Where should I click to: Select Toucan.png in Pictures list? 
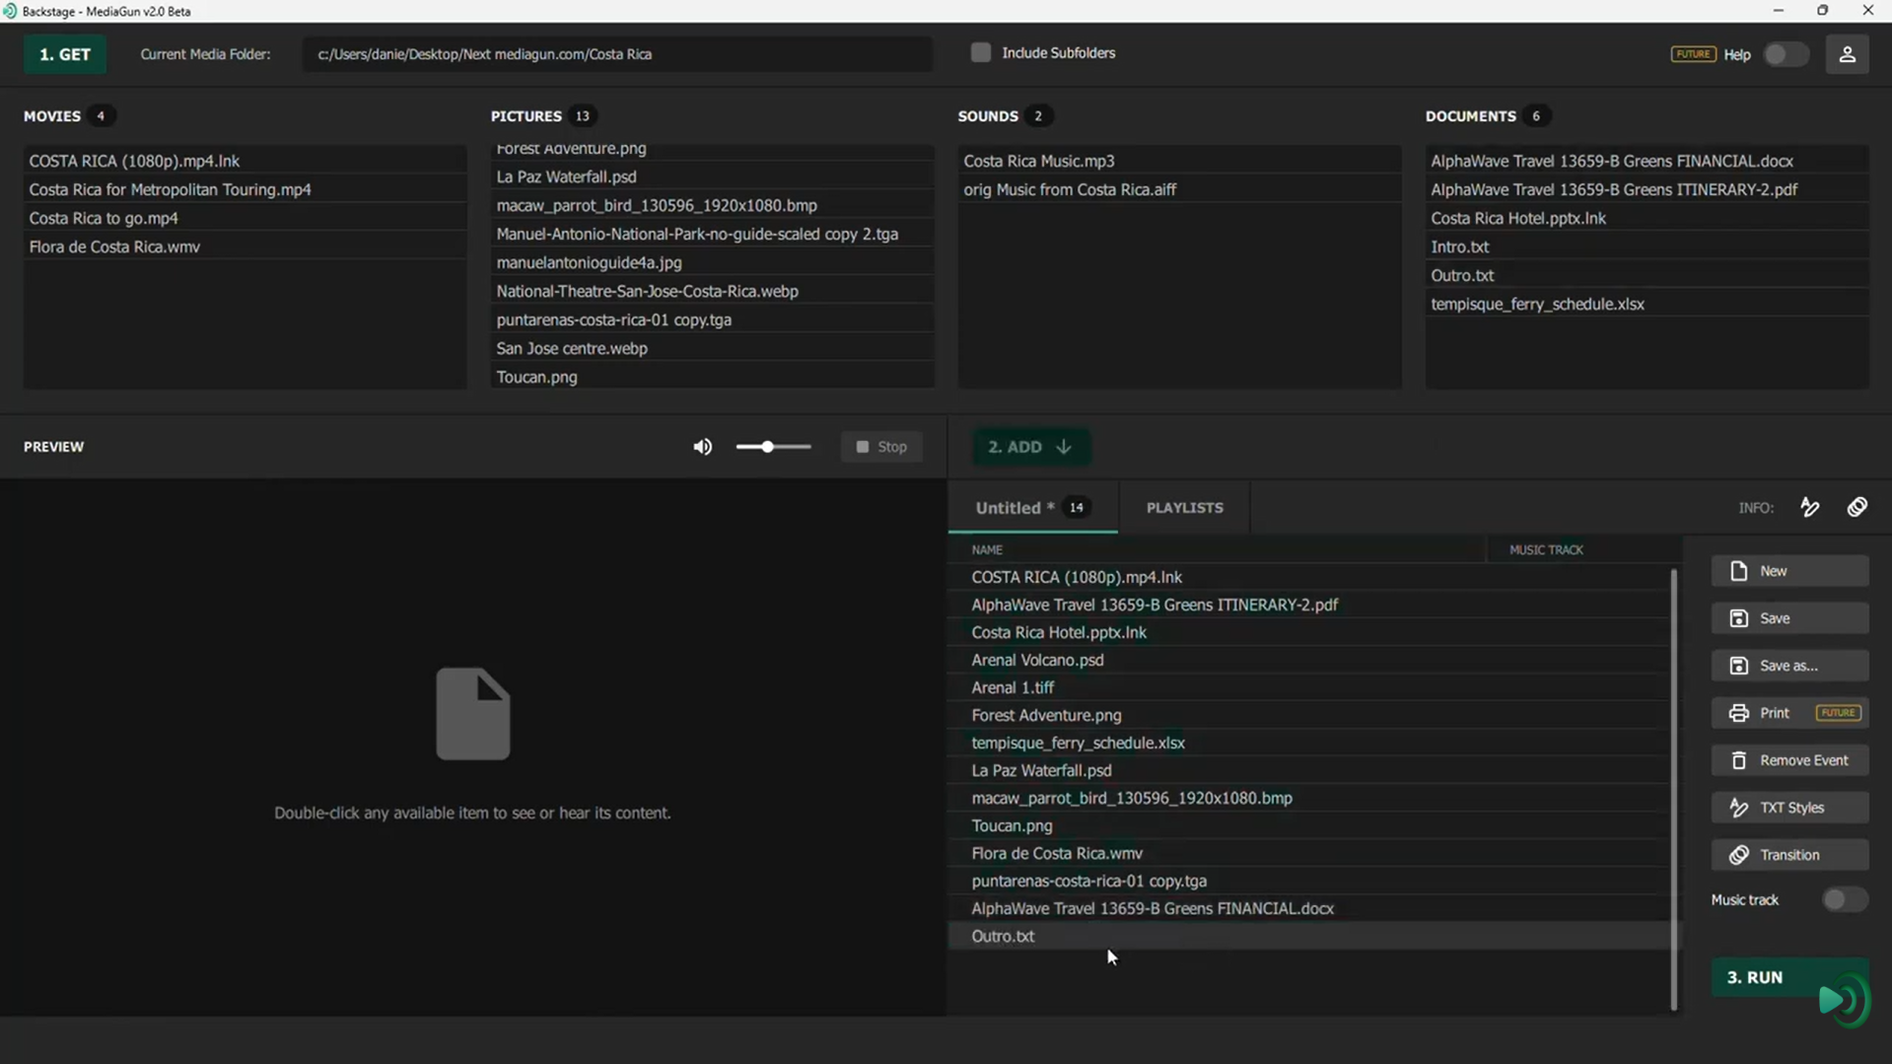point(712,377)
